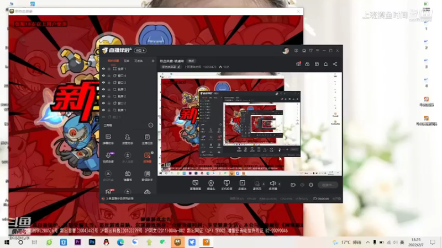
Task: Click the 扬声器 speaker icon
Action: click(273, 185)
